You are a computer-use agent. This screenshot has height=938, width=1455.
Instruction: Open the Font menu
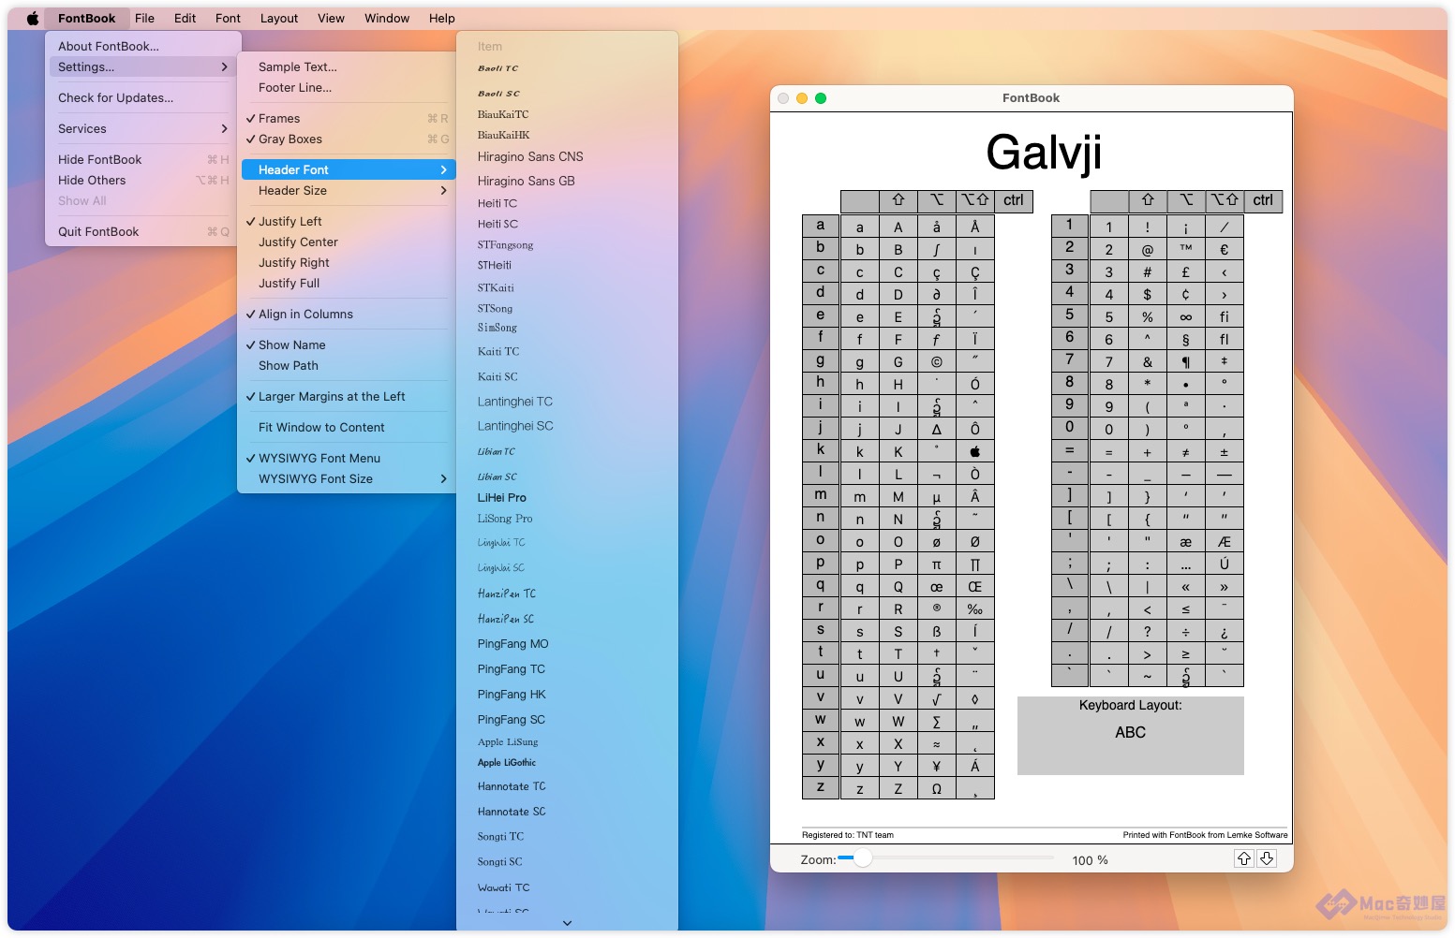pyautogui.click(x=228, y=18)
